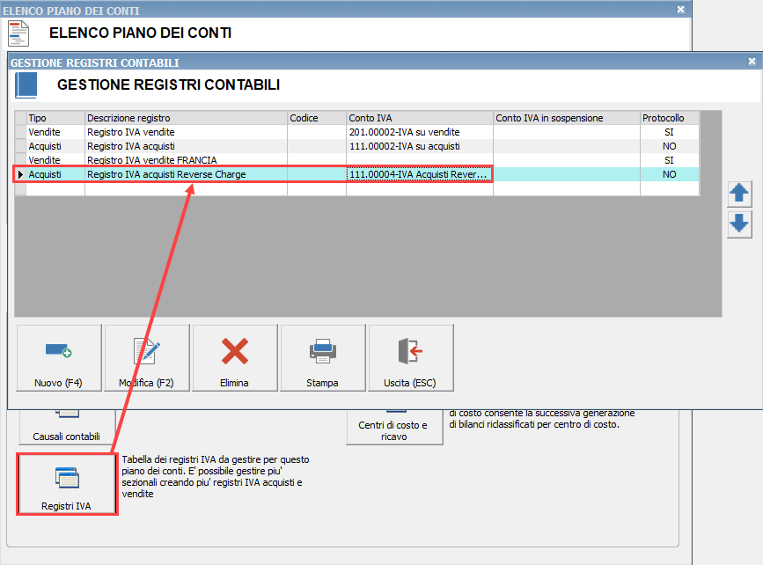The width and height of the screenshot is (763, 565).
Task: Click cell 201.00002-IVA su vendite
Action: [420, 132]
